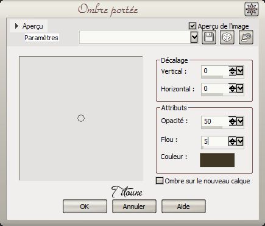The height and width of the screenshot is (226, 265).
Task: Click the save preset floppy disk icon
Action: click(x=209, y=37)
